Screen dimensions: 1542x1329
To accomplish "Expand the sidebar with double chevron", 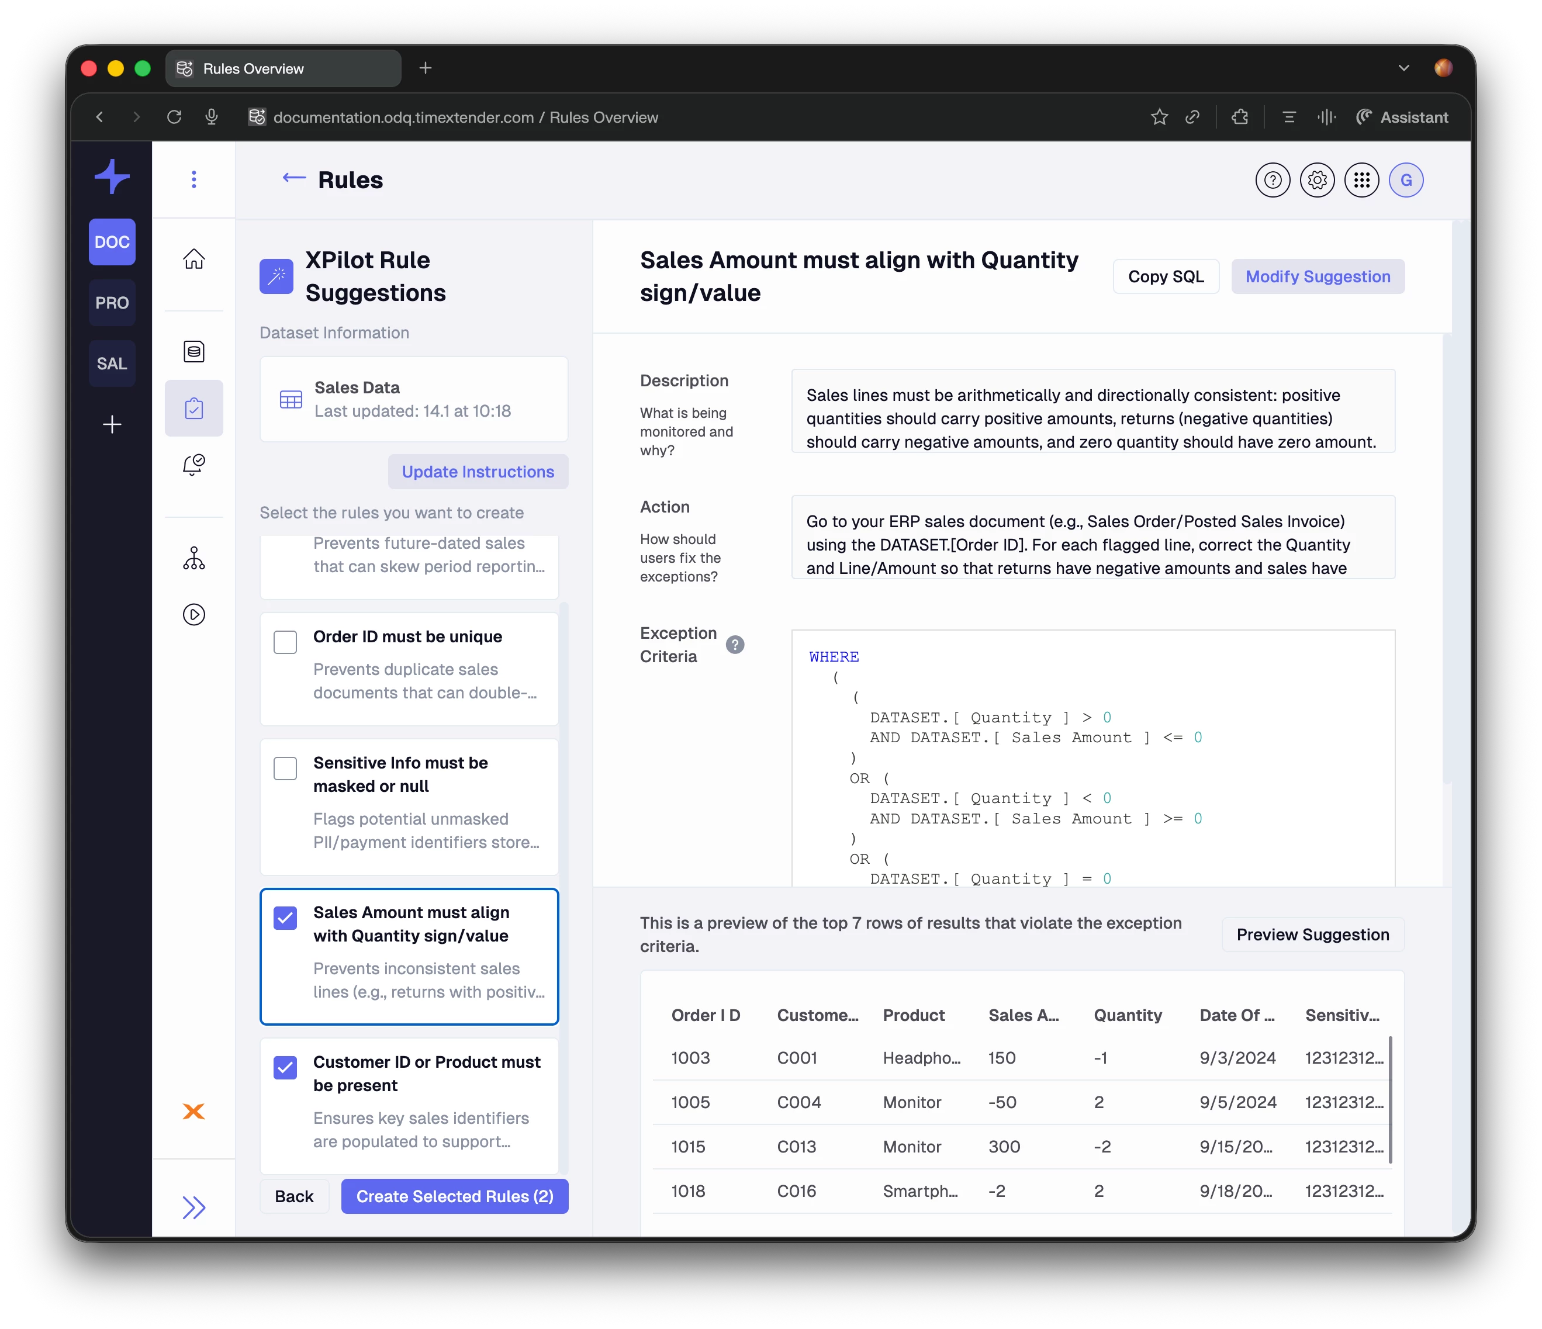I will 193,1207.
